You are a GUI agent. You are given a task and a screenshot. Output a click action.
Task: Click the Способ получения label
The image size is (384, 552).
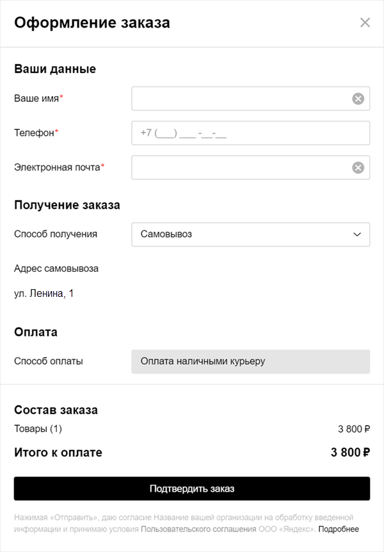pyautogui.click(x=56, y=234)
